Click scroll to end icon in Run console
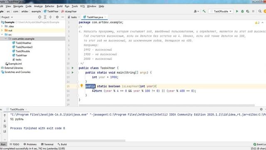Image resolution: width=266 pixels, height=150 pixels. point(5,131)
